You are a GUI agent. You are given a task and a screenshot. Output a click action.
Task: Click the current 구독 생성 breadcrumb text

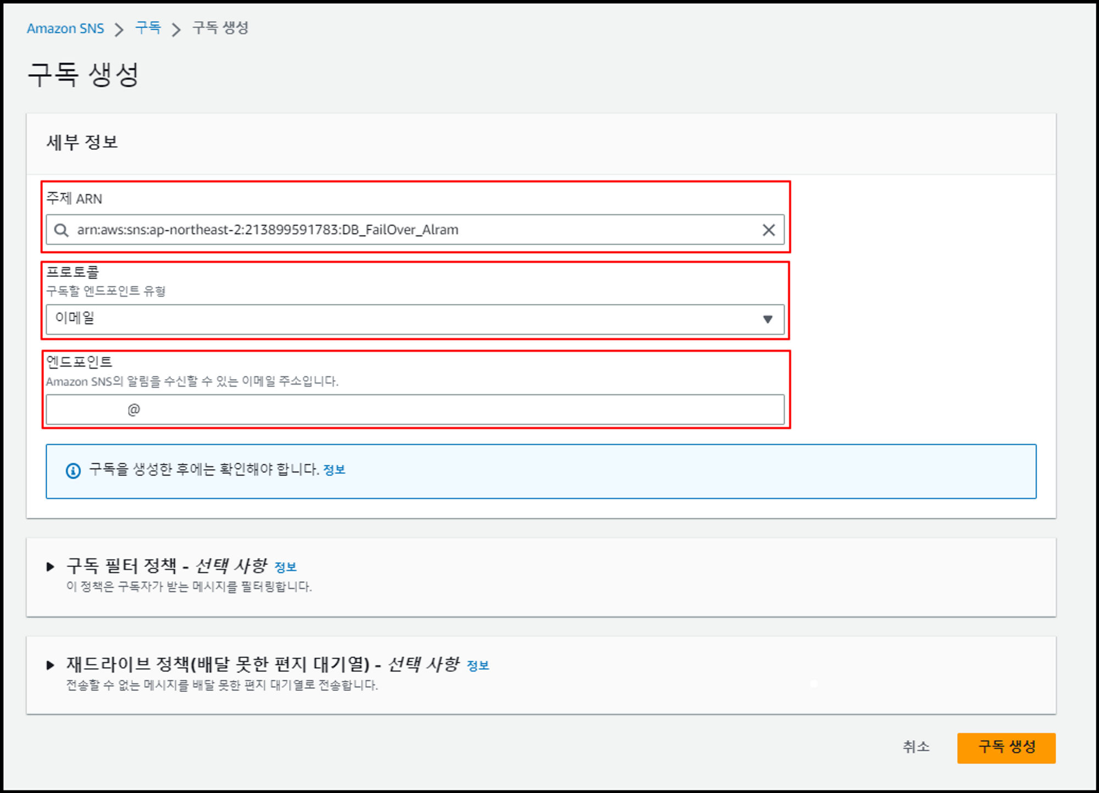220,28
